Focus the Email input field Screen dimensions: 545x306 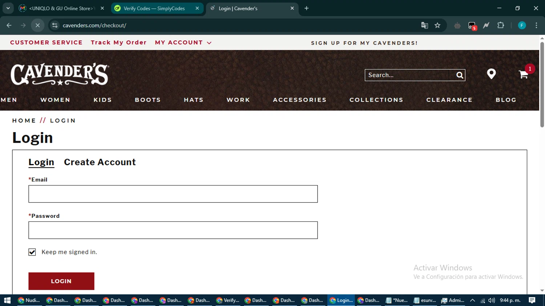click(173, 194)
